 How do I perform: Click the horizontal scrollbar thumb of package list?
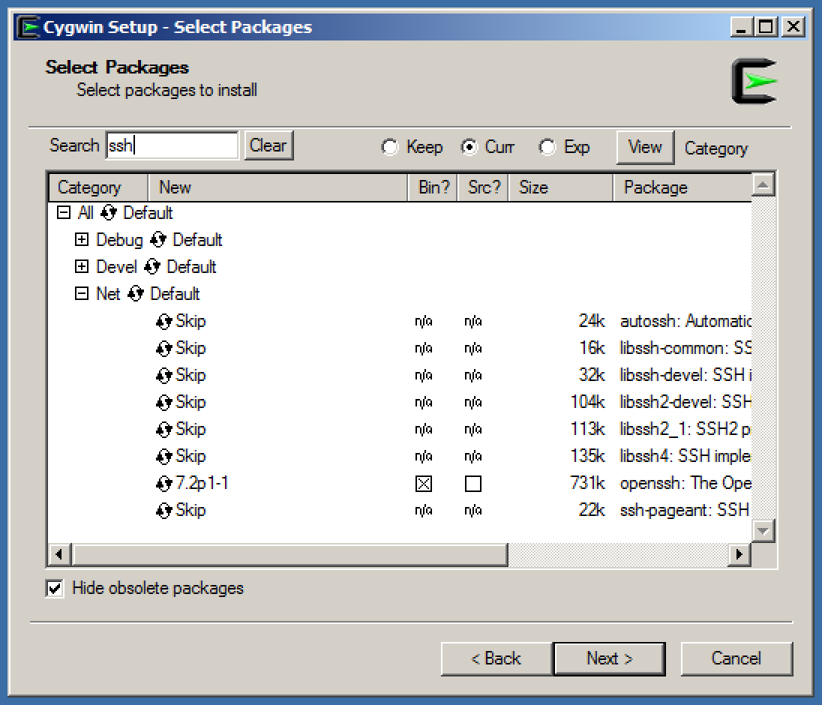coord(290,554)
